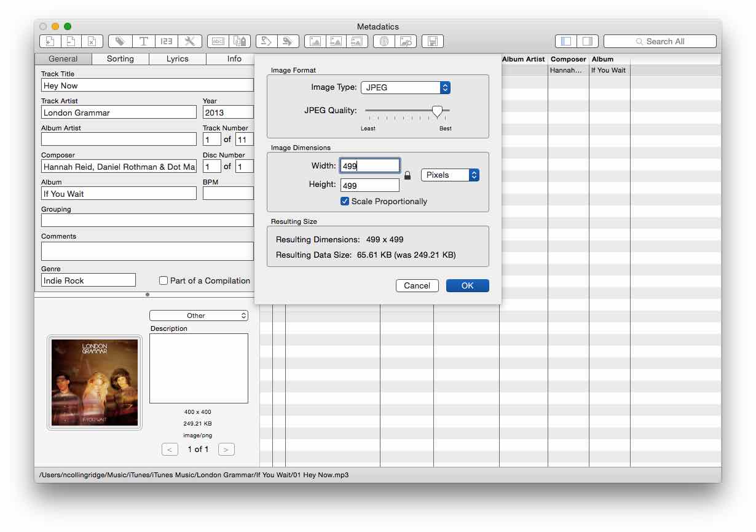This screenshot has height=532, width=756.
Task: Click the add file toolbar icon
Action: (x=50, y=41)
